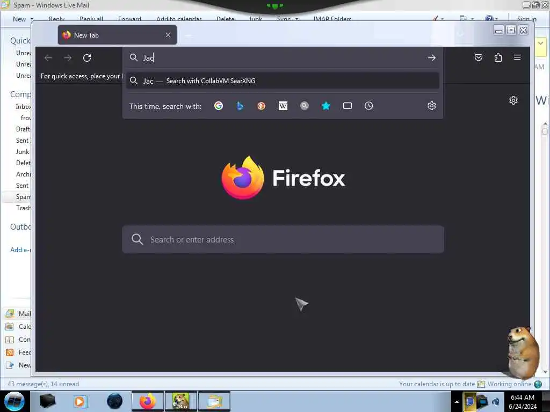Click the volume speaker tray icon
The height and width of the screenshot is (412, 550).
click(496, 402)
